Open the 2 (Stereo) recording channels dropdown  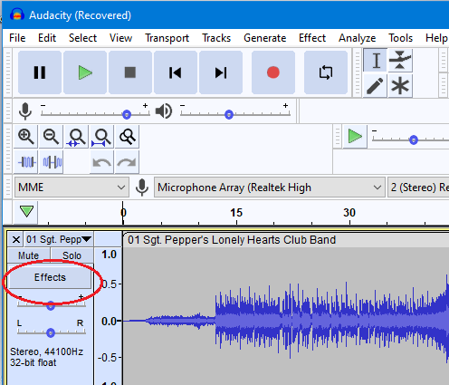pyautogui.click(x=418, y=188)
